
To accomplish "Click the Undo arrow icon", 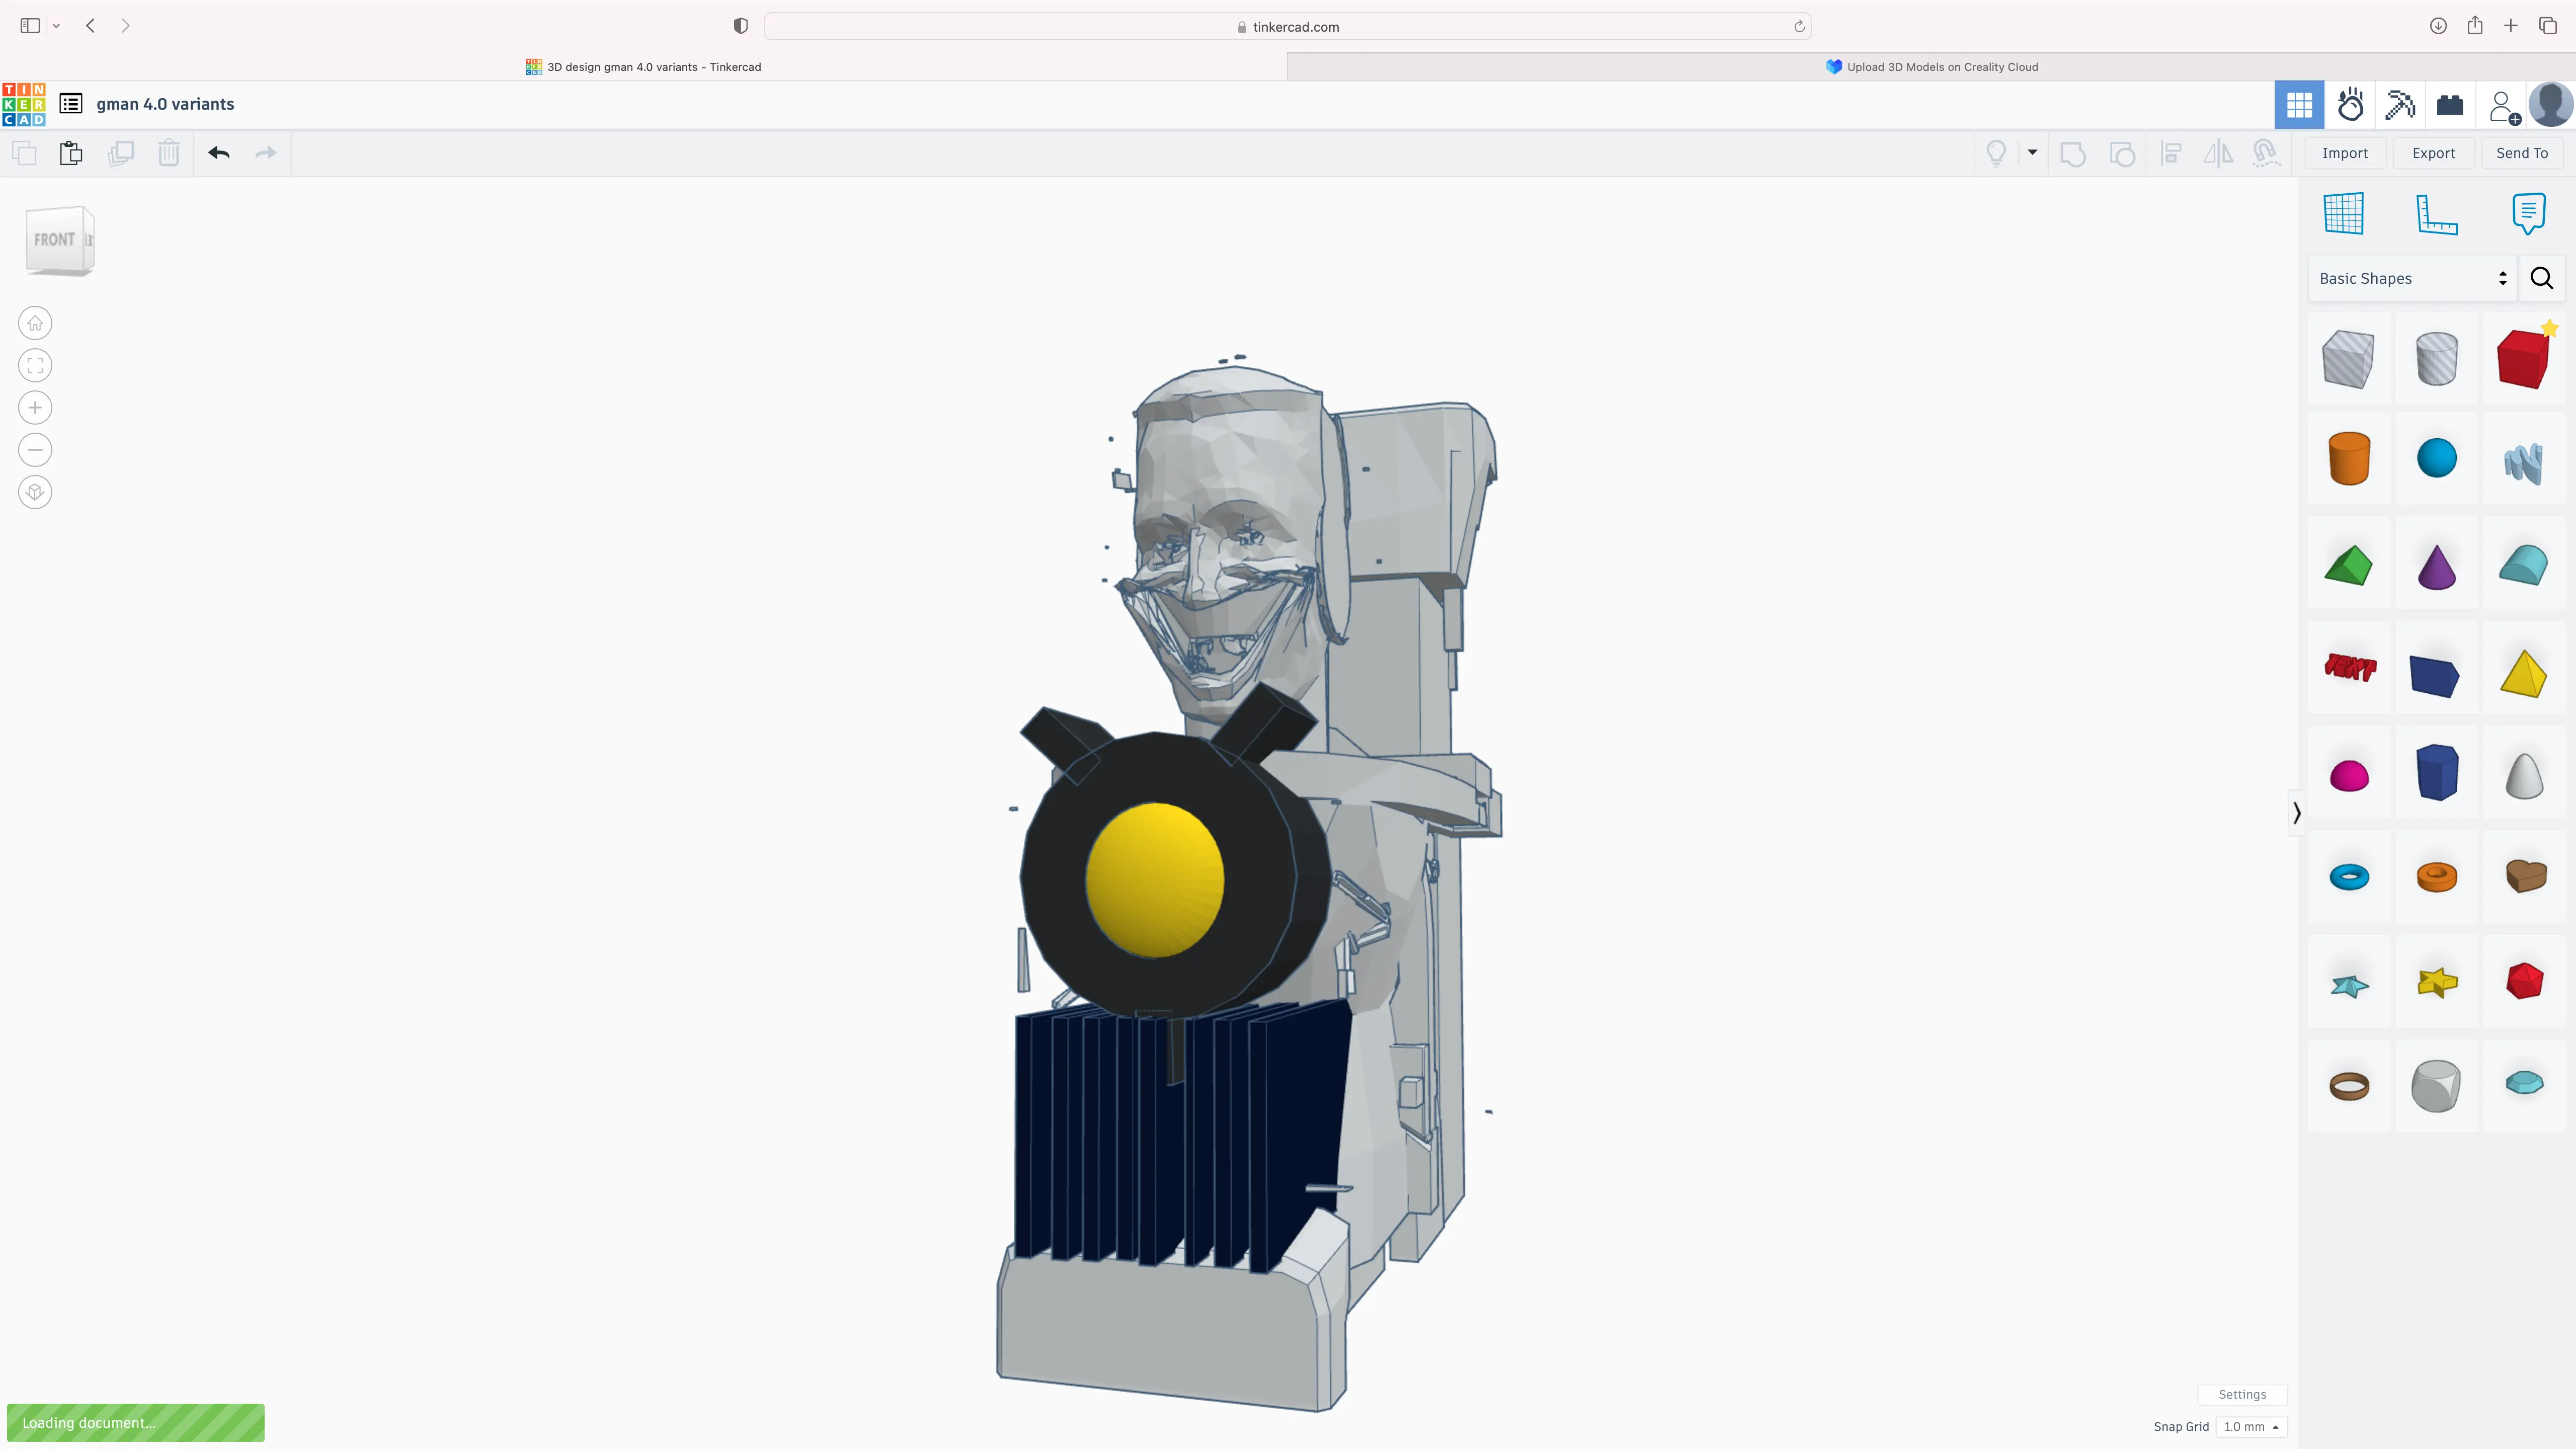I will coord(219,153).
